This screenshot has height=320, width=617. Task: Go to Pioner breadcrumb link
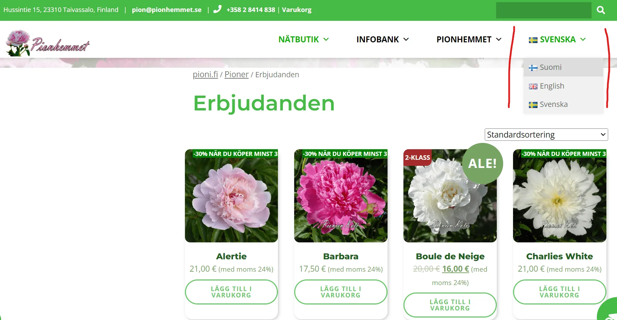pyautogui.click(x=236, y=75)
